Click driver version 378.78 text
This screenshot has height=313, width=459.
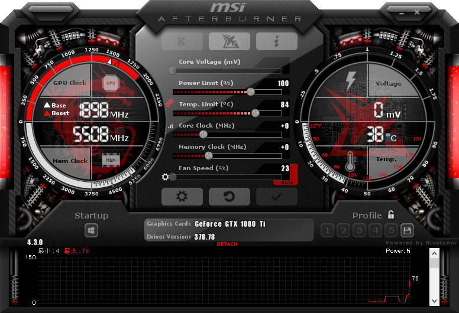point(204,237)
